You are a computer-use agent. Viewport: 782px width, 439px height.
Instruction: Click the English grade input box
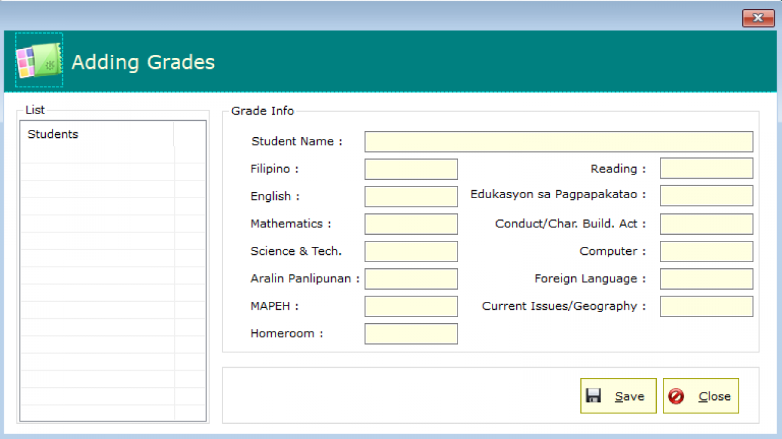pyautogui.click(x=411, y=196)
